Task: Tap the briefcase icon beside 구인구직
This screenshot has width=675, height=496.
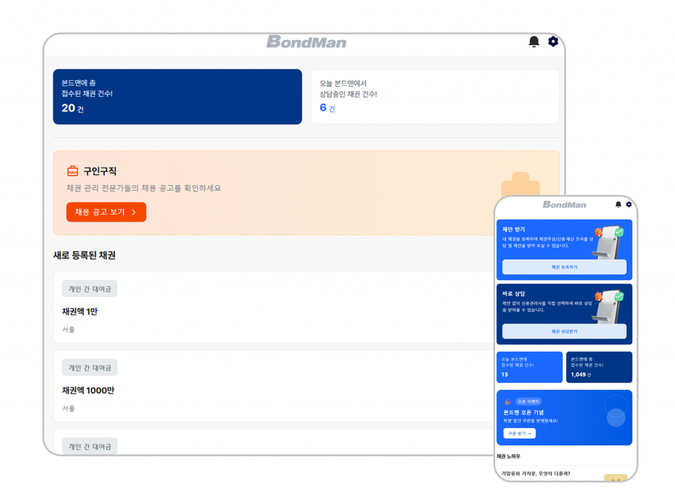Action: click(x=73, y=171)
